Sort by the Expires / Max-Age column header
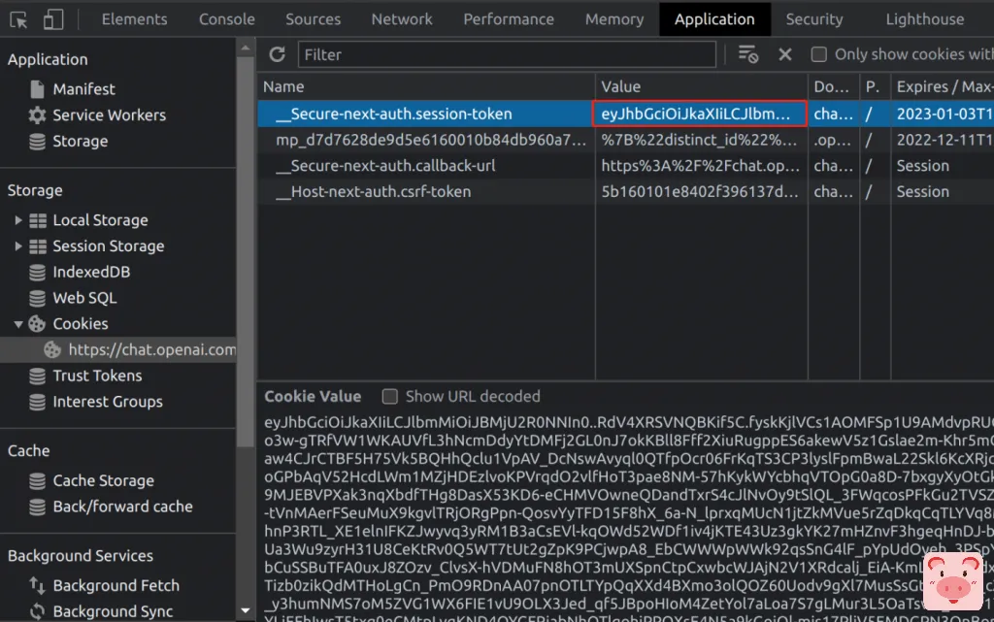 point(943,86)
